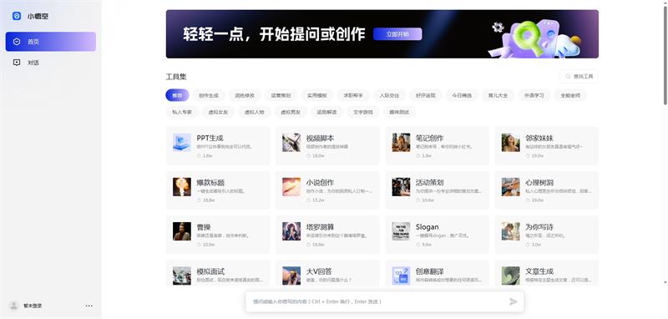This screenshot has width=668, height=319.
Task: Click the 曹操 character avatar
Action: (182, 231)
